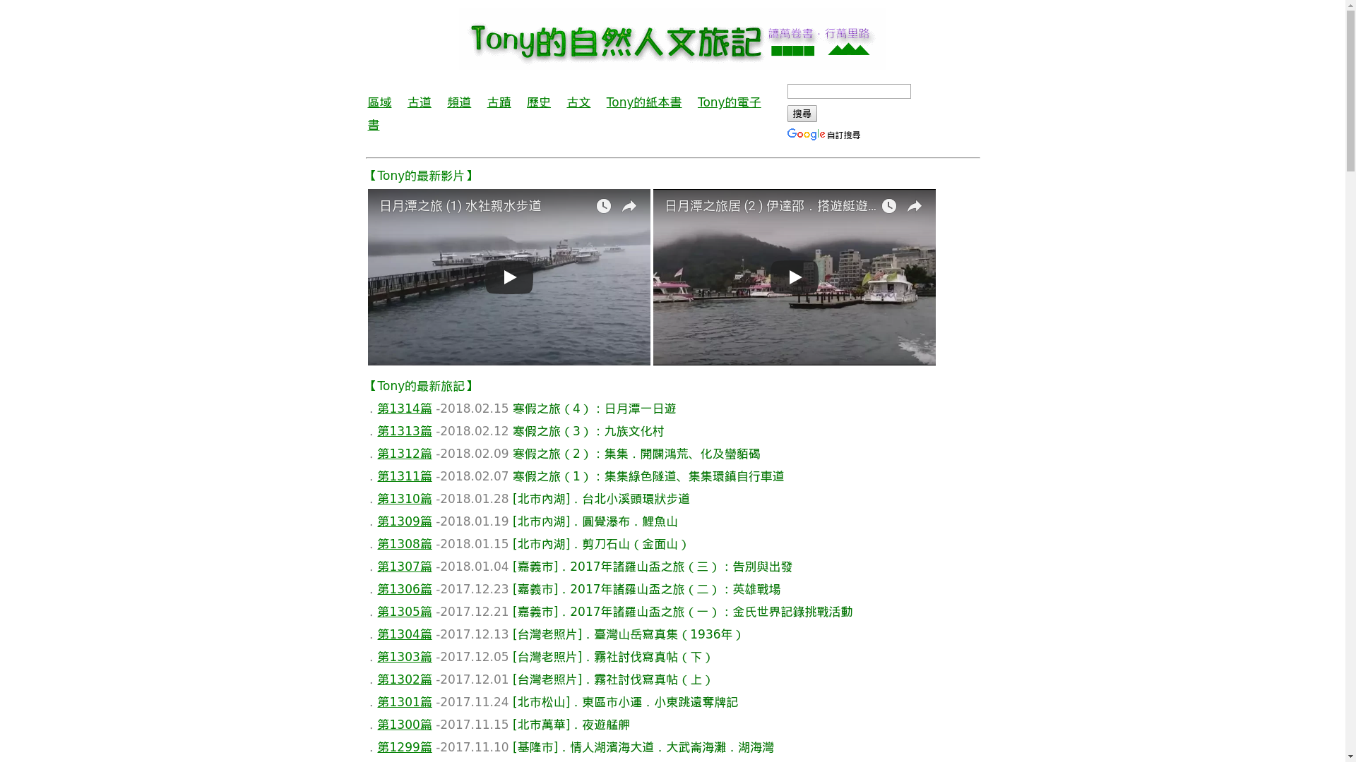Open the 區域 menu link
The width and height of the screenshot is (1356, 762).
click(379, 103)
